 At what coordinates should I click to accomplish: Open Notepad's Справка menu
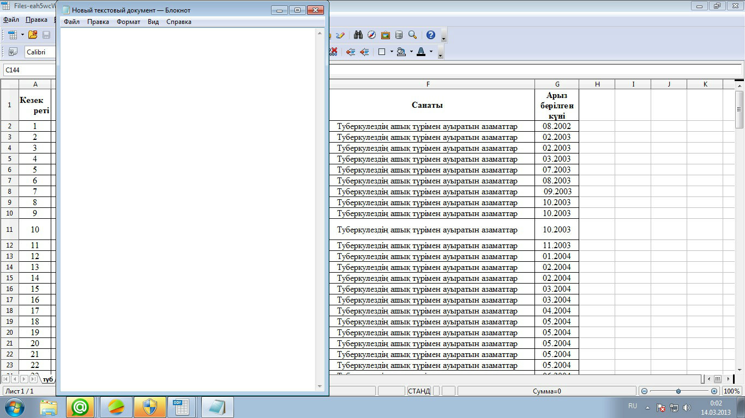tap(179, 22)
